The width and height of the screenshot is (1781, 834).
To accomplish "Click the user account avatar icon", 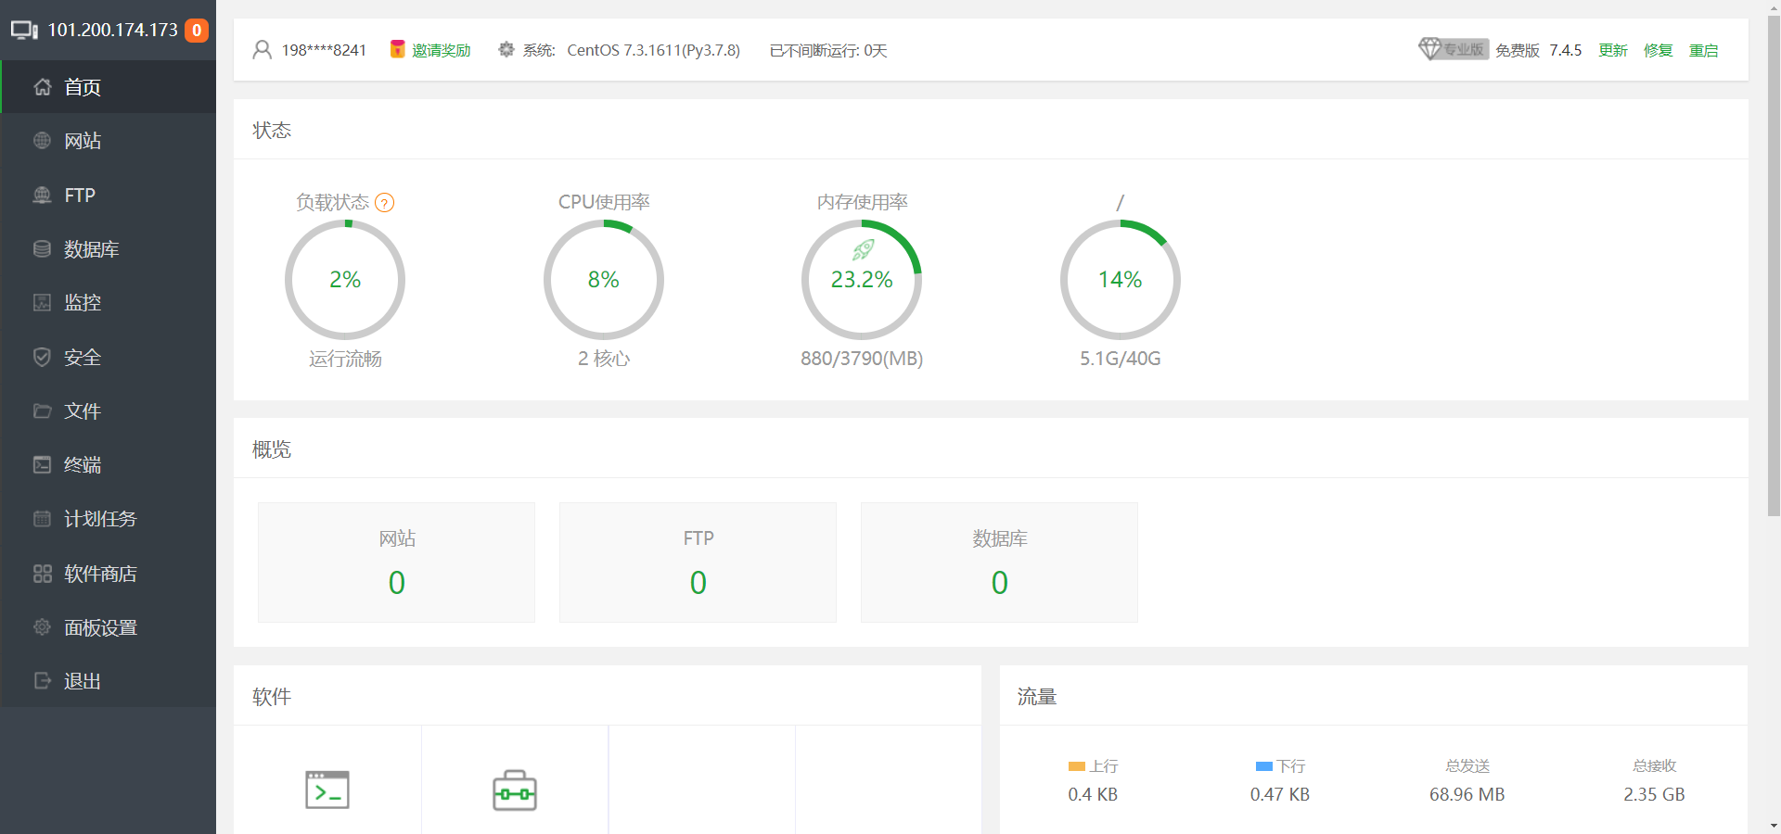I will (x=263, y=50).
